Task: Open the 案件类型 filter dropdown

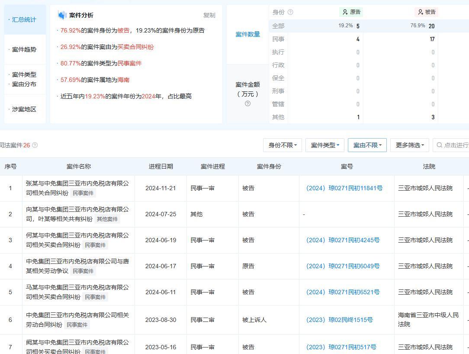Action: 325,145
